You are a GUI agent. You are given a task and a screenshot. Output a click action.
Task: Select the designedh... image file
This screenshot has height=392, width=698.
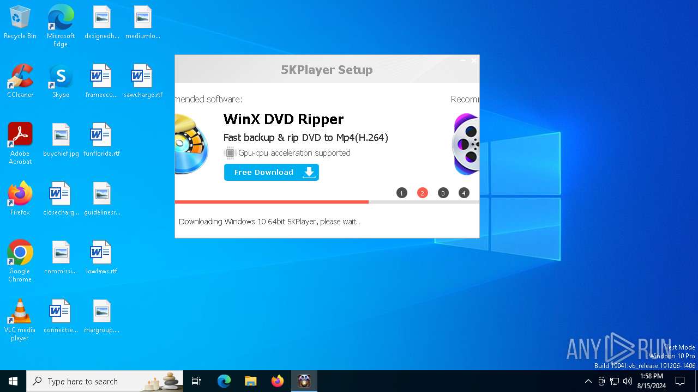click(x=102, y=23)
